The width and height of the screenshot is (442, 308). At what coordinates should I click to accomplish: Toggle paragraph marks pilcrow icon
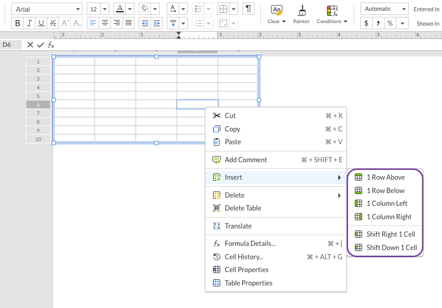coord(248,9)
